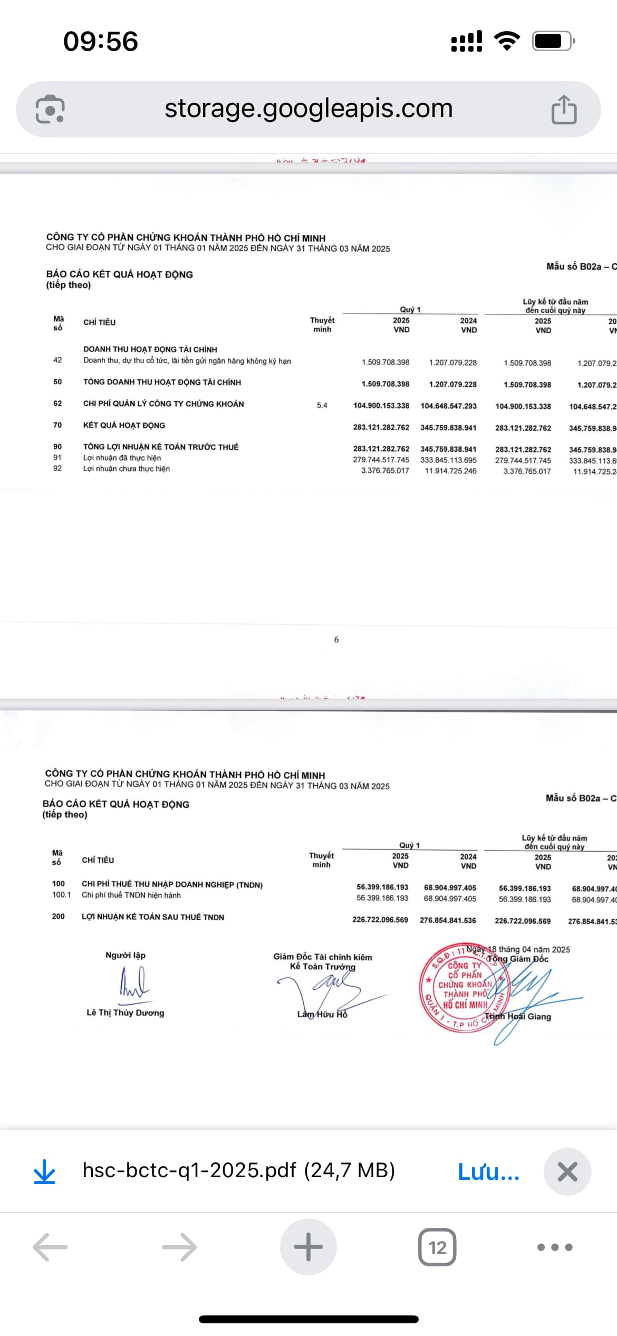Tap value 279.744.517.745 in Quý 1 2025 column
617x1336 pixels.
point(381,460)
